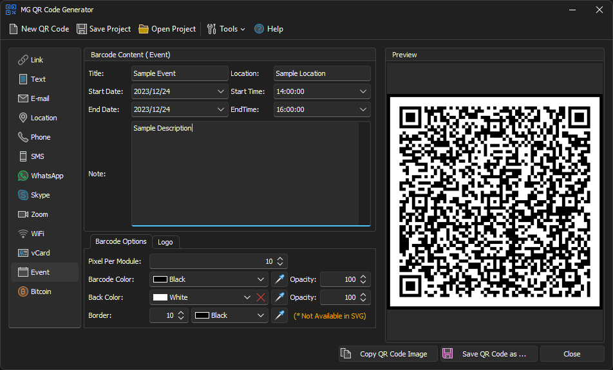The width and height of the screenshot is (613, 370).
Task: Expand the End Date dropdown
Action: point(220,109)
